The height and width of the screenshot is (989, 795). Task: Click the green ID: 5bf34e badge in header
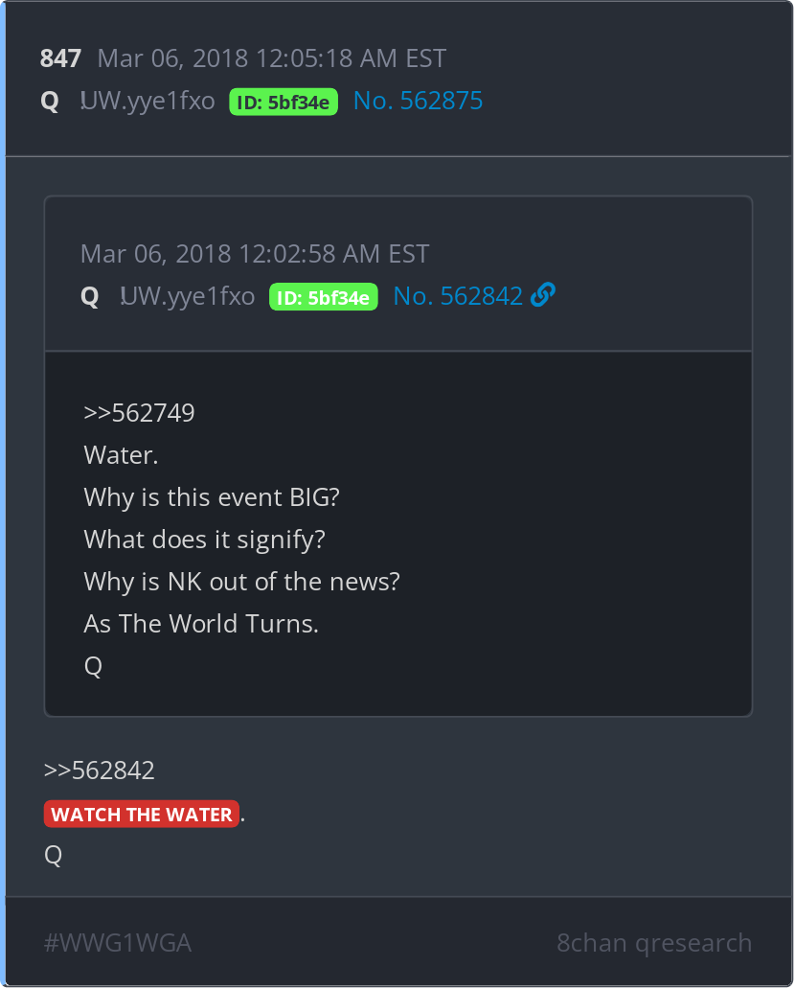[284, 103]
